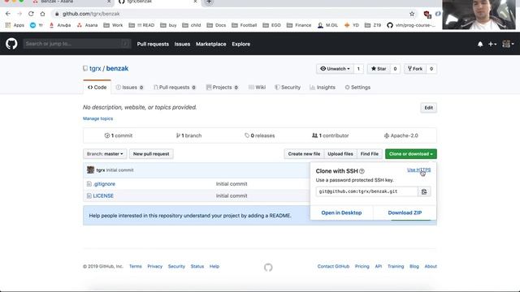The image size is (520, 292).
Task: Open the tgrx owner link
Action: [x=95, y=68]
